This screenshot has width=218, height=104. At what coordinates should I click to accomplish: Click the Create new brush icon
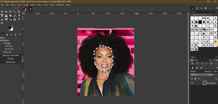pos(197,63)
